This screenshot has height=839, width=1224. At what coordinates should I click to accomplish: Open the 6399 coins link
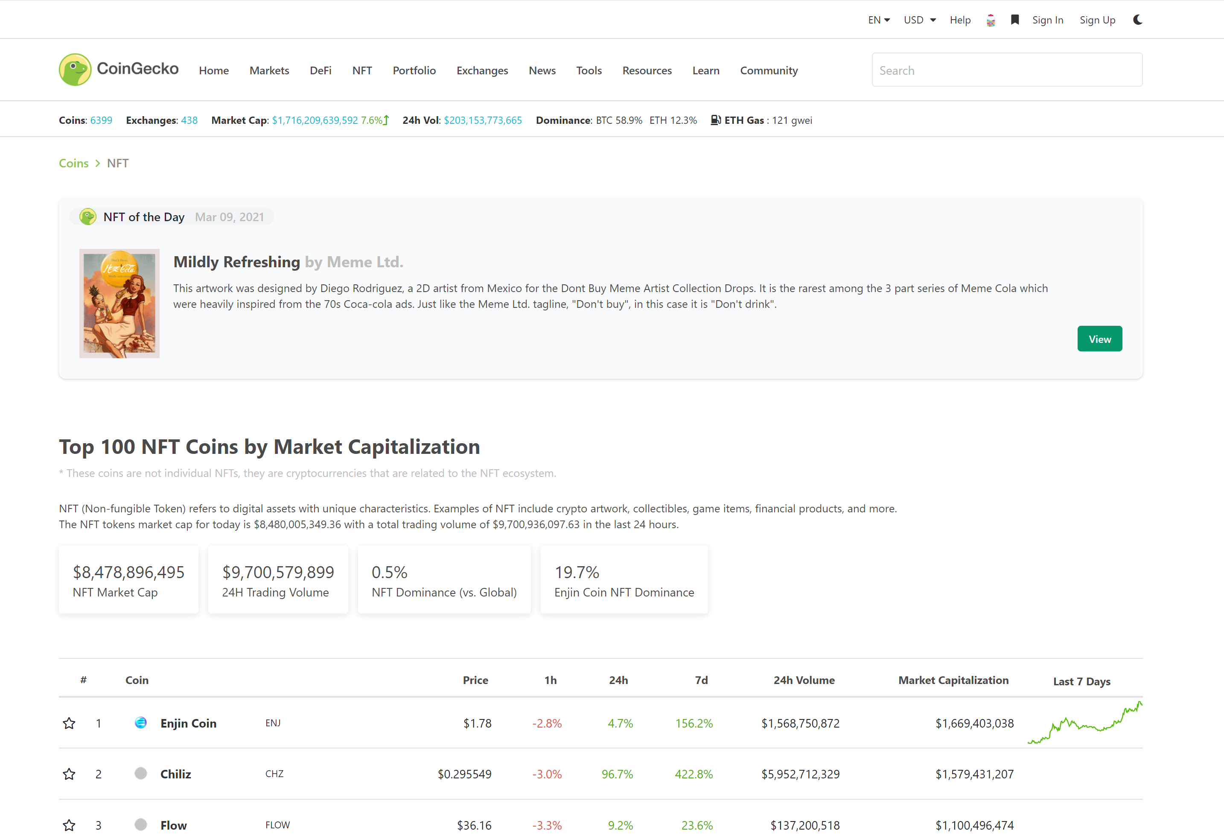click(101, 120)
